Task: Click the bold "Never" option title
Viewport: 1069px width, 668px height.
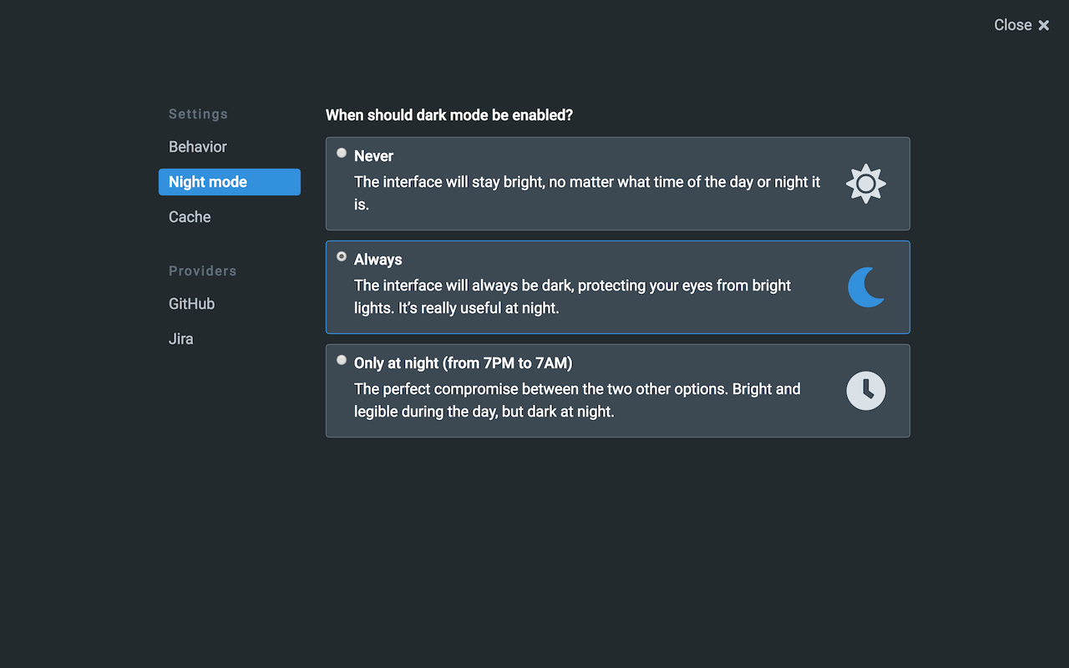Action: click(x=373, y=156)
